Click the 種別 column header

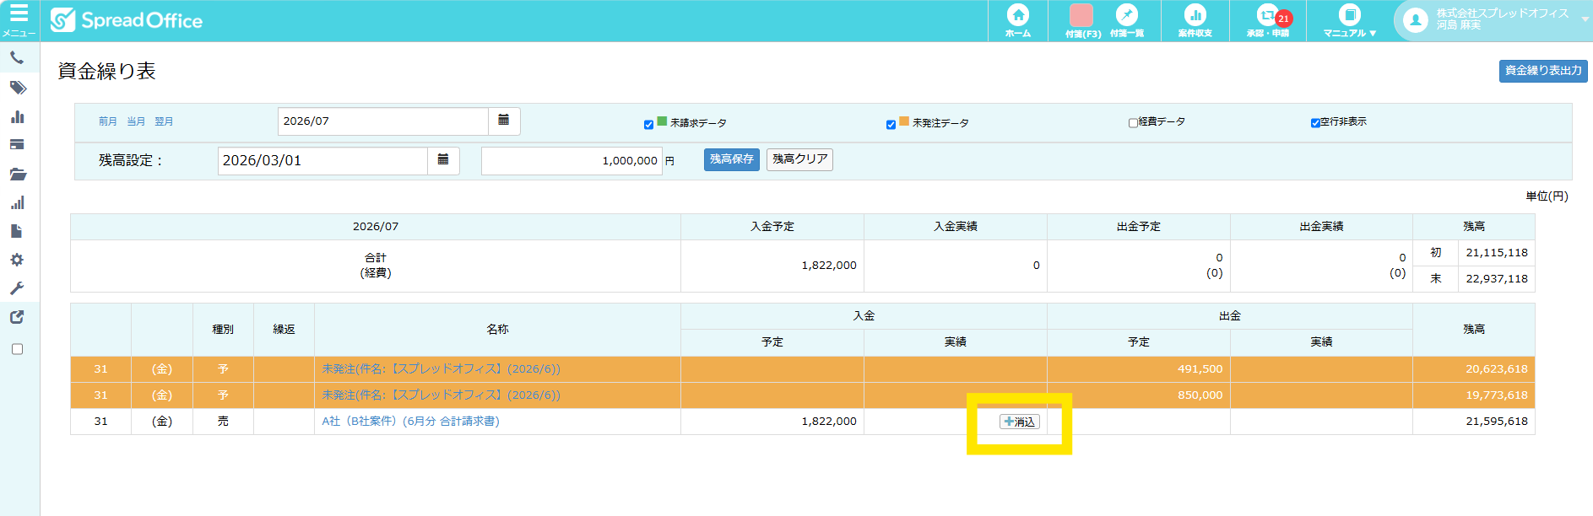[x=223, y=330]
